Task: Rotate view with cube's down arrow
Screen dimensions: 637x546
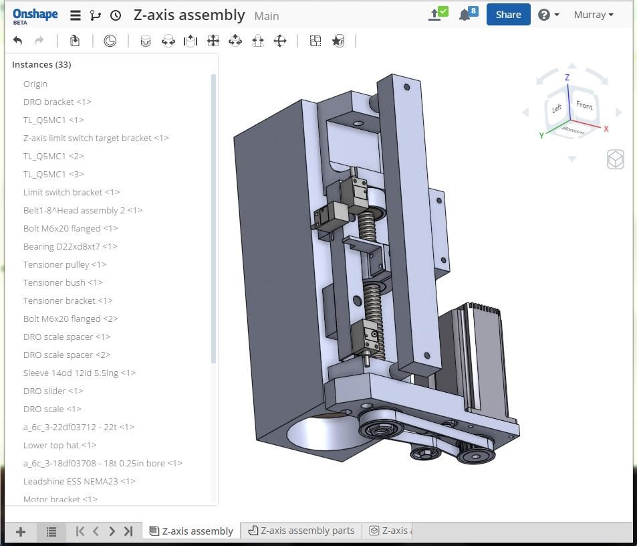Action: pyautogui.click(x=572, y=159)
